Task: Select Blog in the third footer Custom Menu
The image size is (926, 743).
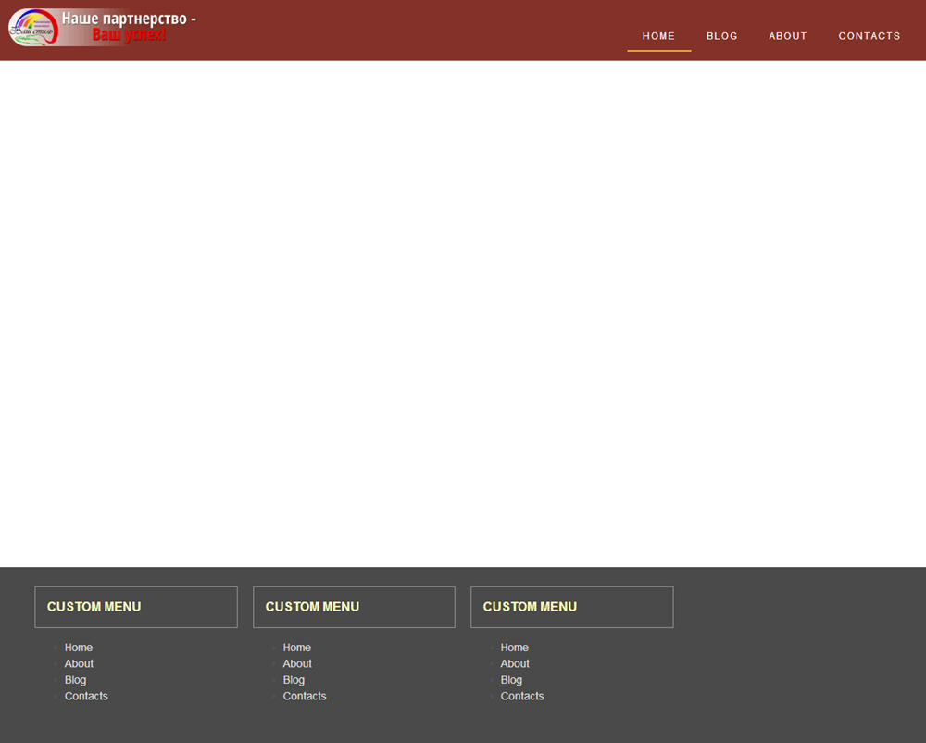Action: tap(511, 680)
